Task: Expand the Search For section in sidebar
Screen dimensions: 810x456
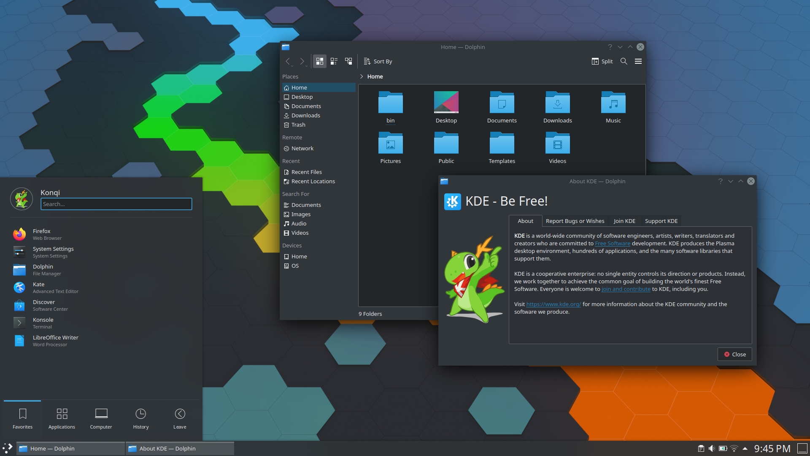Action: [x=295, y=193]
